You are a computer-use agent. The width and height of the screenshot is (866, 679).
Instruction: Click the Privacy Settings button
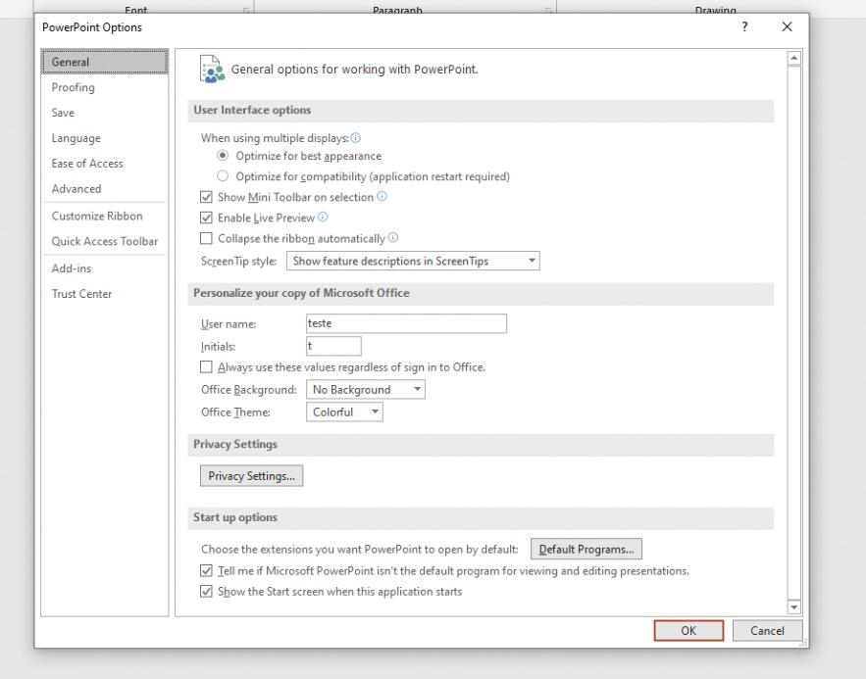click(251, 476)
